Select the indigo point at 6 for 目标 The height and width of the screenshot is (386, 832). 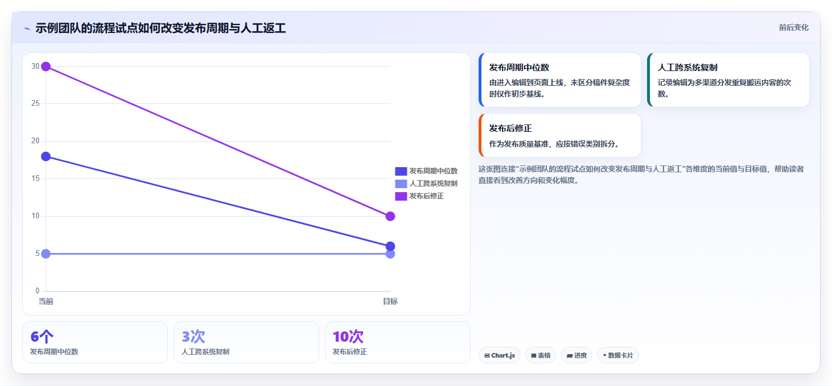(390, 246)
